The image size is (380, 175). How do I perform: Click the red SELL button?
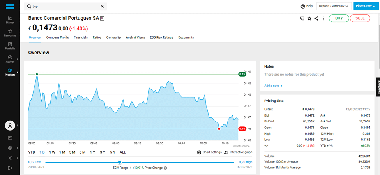click(360, 18)
